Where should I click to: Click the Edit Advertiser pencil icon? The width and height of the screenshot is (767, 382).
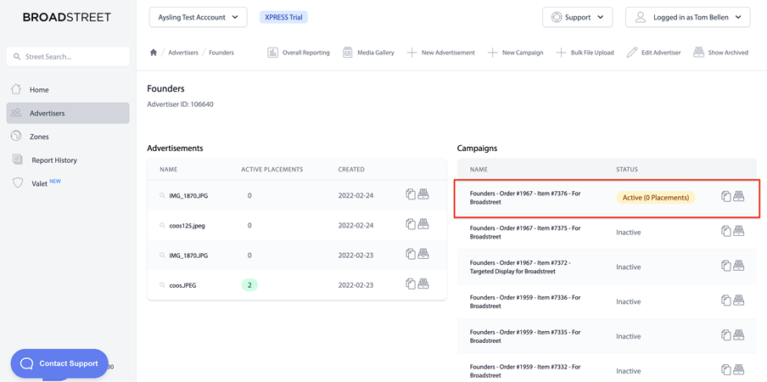(x=632, y=53)
